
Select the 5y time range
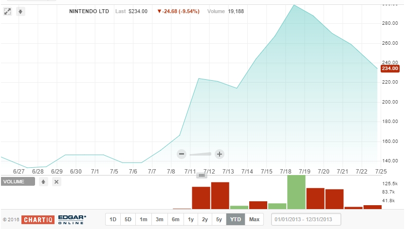point(219,219)
